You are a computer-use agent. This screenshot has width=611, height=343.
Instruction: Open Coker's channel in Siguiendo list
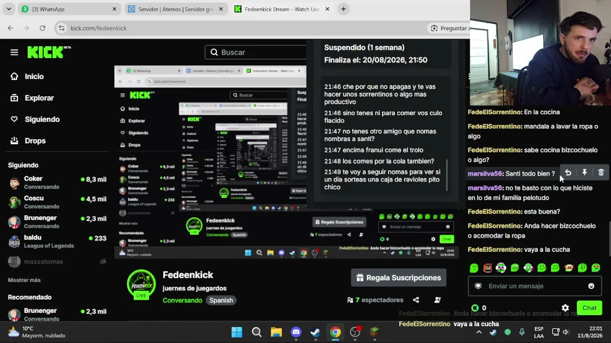click(x=57, y=182)
